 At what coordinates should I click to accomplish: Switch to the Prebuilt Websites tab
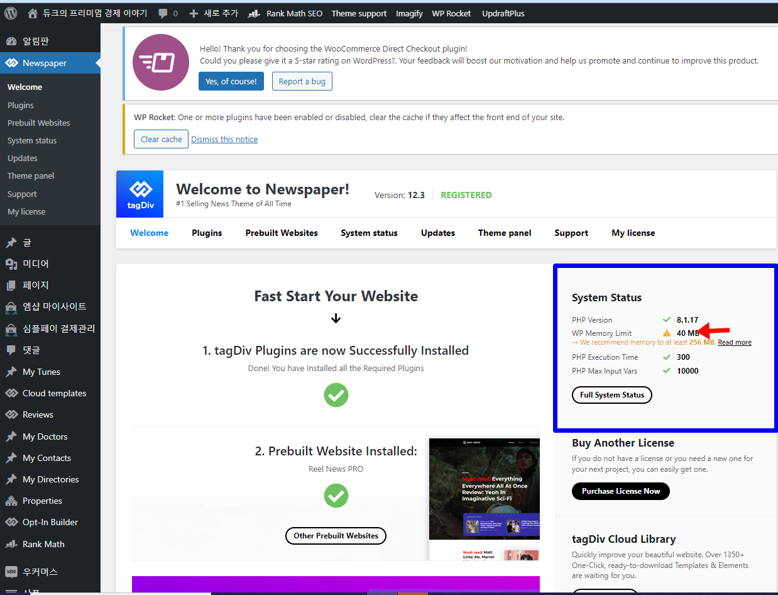[282, 233]
